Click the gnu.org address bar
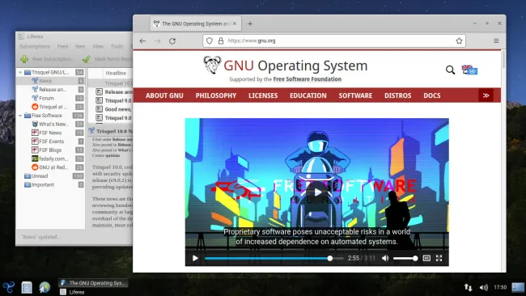The image size is (526, 296). [333, 41]
